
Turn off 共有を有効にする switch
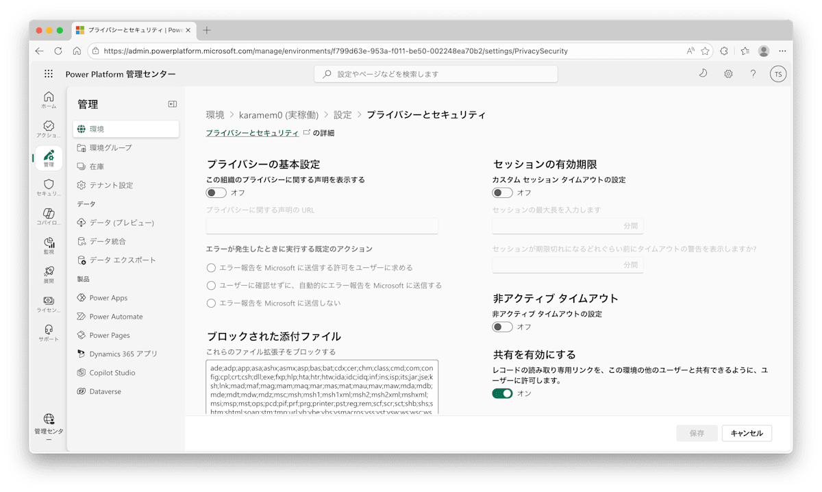[x=502, y=393]
